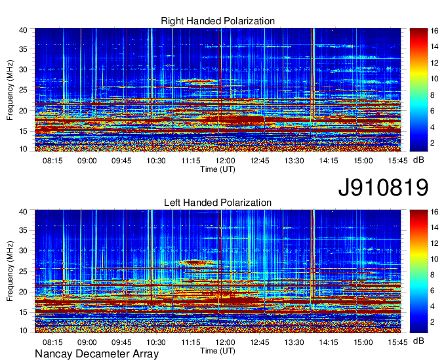The height and width of the screenshot is (362, 446).
Task: Click the 8 value on Left Handed colorbar
Action: 433,275
